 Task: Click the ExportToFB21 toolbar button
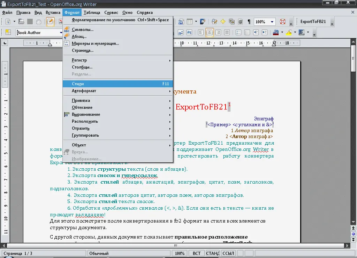[x=313, y=22]
